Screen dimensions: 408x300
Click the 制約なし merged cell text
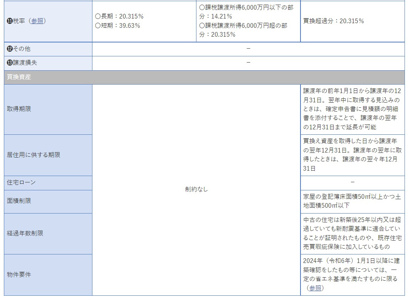point(196,190)
